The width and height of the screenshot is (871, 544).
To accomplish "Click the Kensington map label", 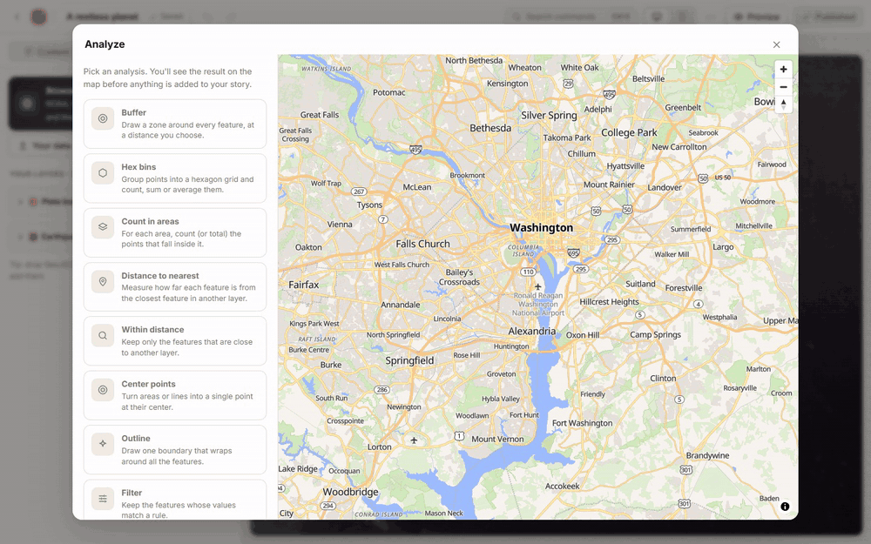I will tap(507, 84).
